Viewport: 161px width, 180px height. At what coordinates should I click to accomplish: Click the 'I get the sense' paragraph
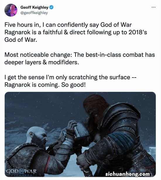tap(70, 81)
